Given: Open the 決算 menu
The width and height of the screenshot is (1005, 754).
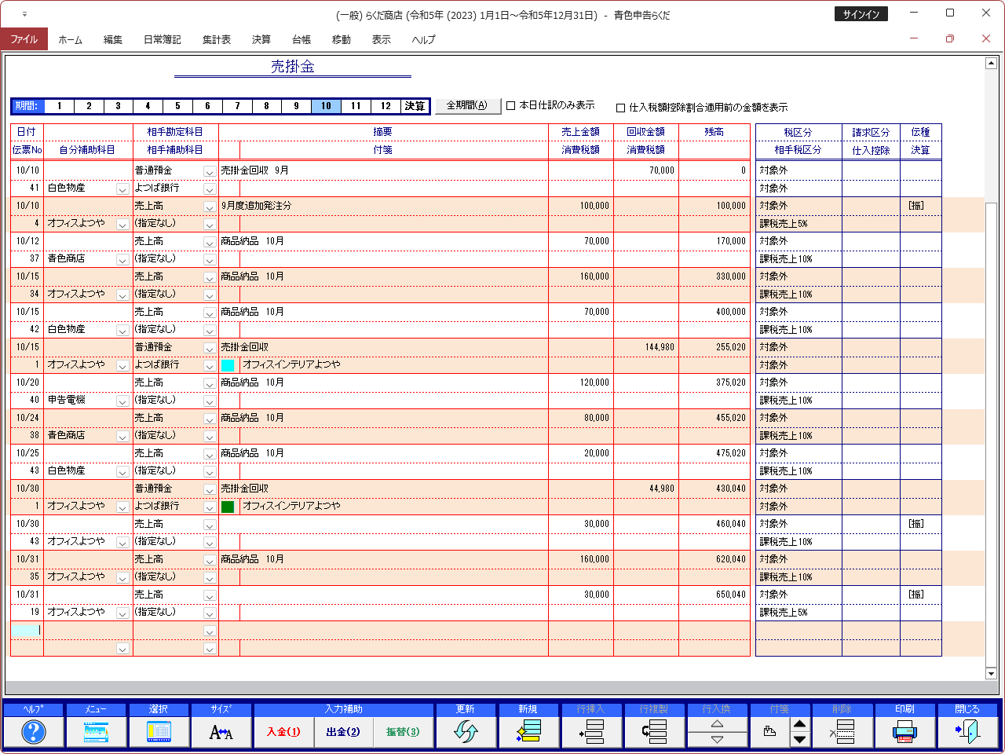Looking at the screenshot, I should [x=261, y=39].
